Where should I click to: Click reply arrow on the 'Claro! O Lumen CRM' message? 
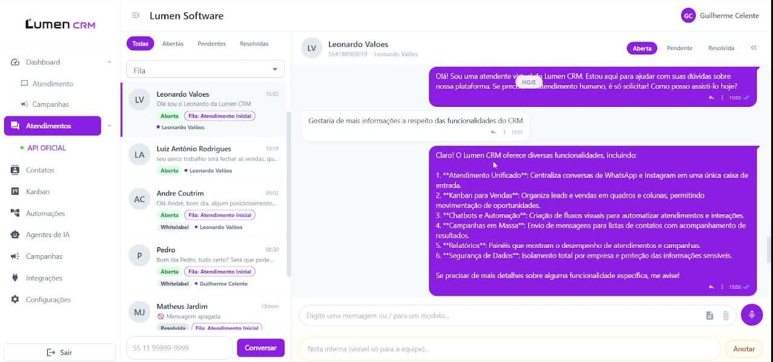click(711, 287)
